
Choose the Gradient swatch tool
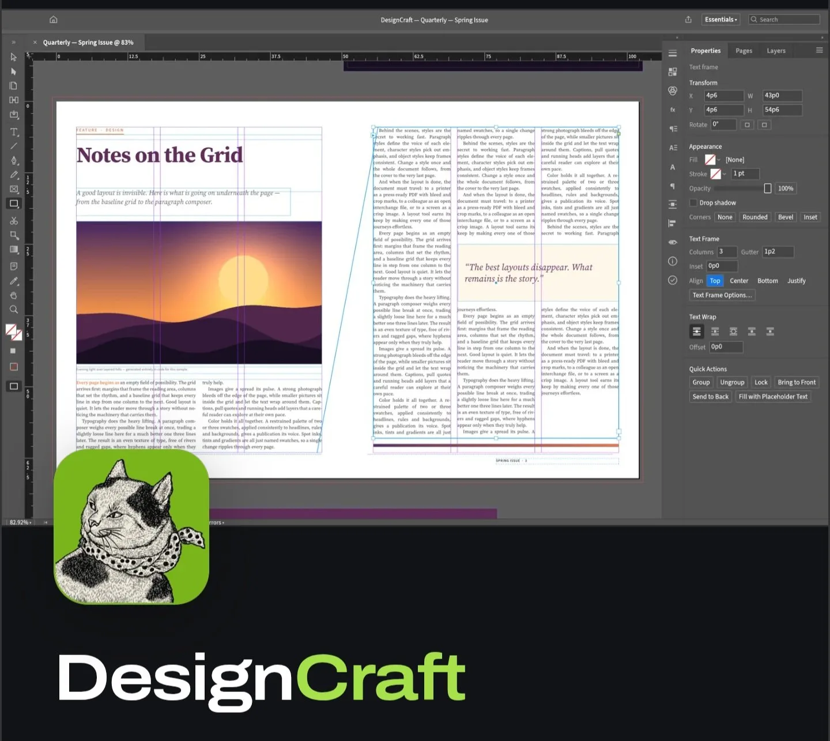click(x=14, y=250)
